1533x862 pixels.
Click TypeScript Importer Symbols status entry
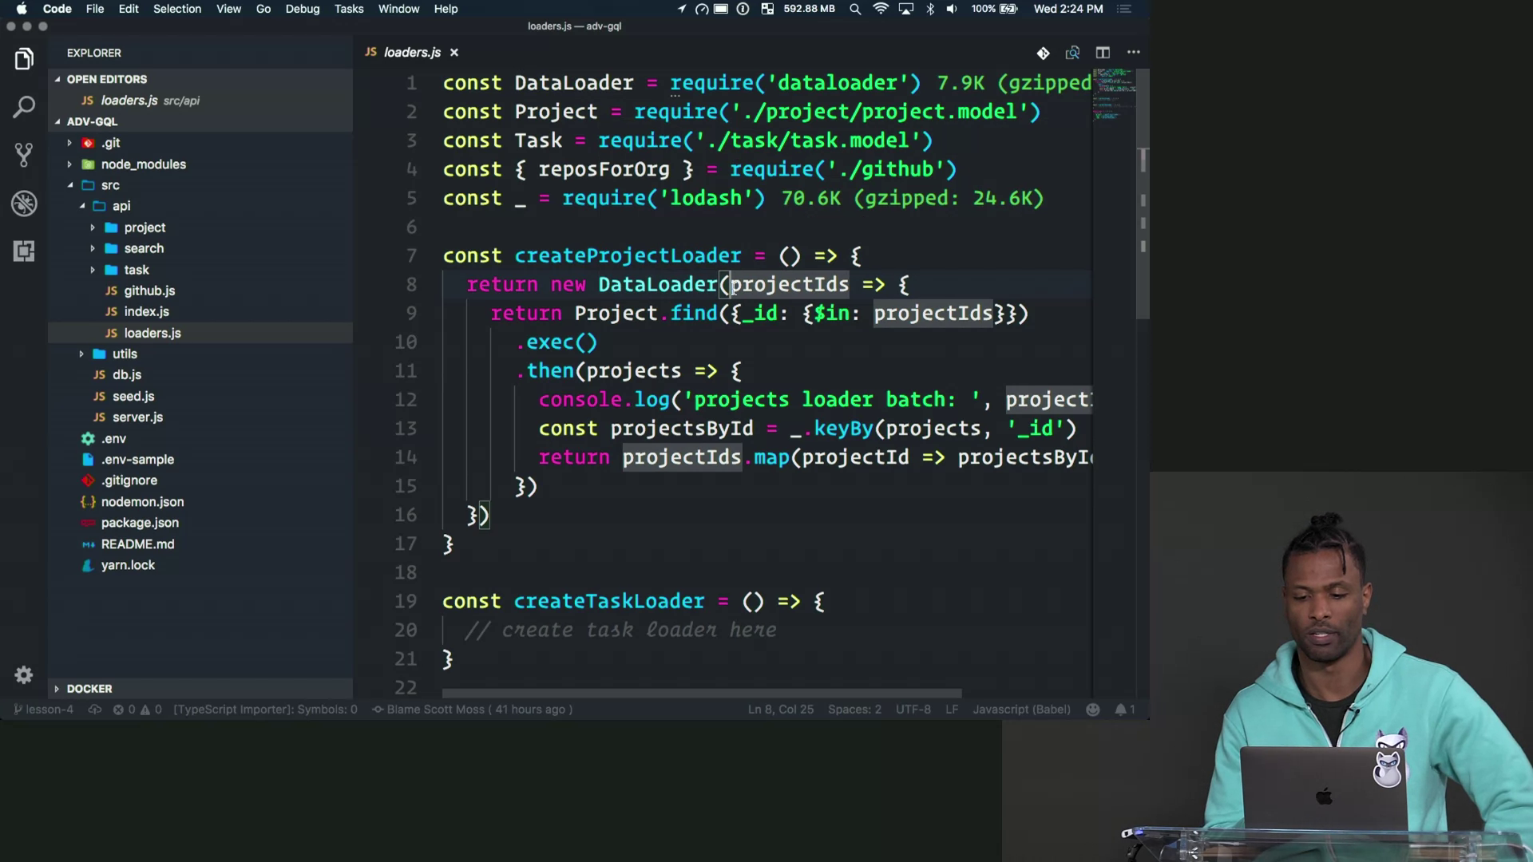pyautogui.click(x=265, y=710)
